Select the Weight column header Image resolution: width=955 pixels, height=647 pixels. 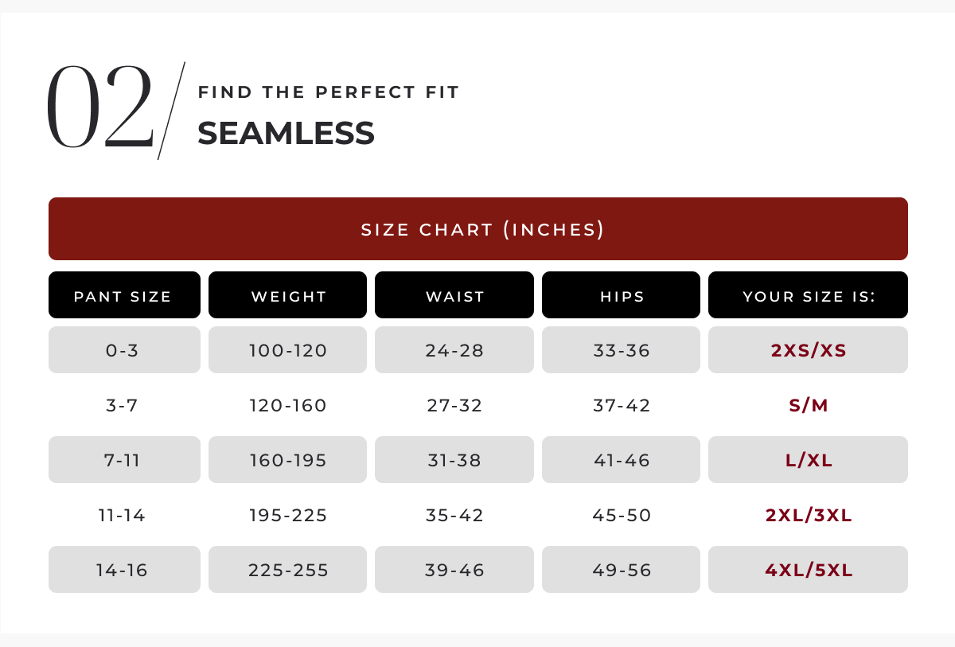pyautogui.click(x=288, y=296)
